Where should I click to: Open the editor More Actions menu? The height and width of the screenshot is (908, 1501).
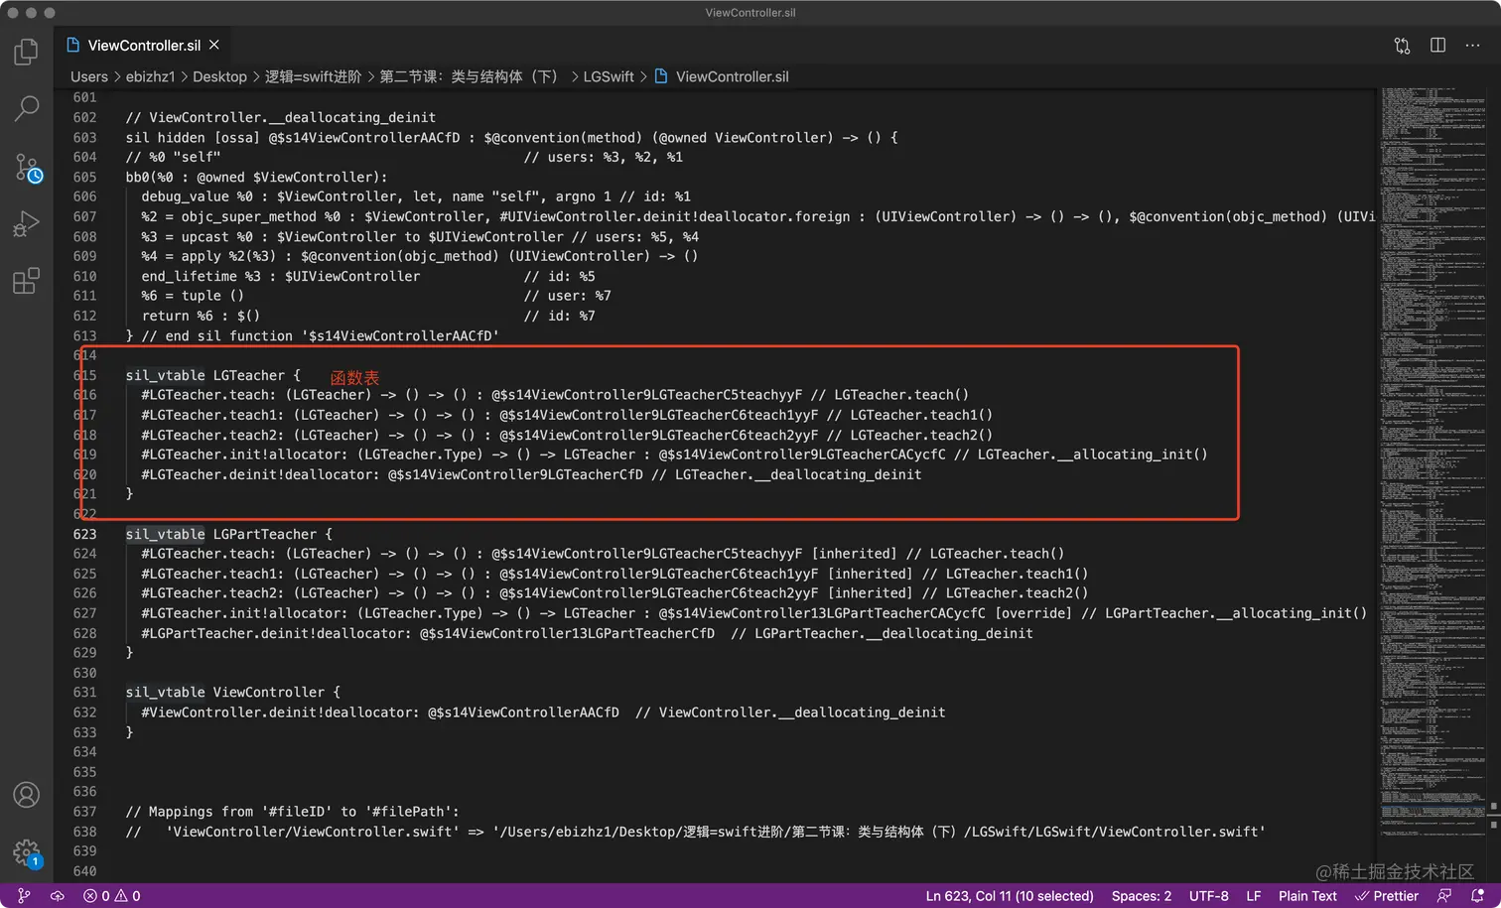[x=1473, y=46]
